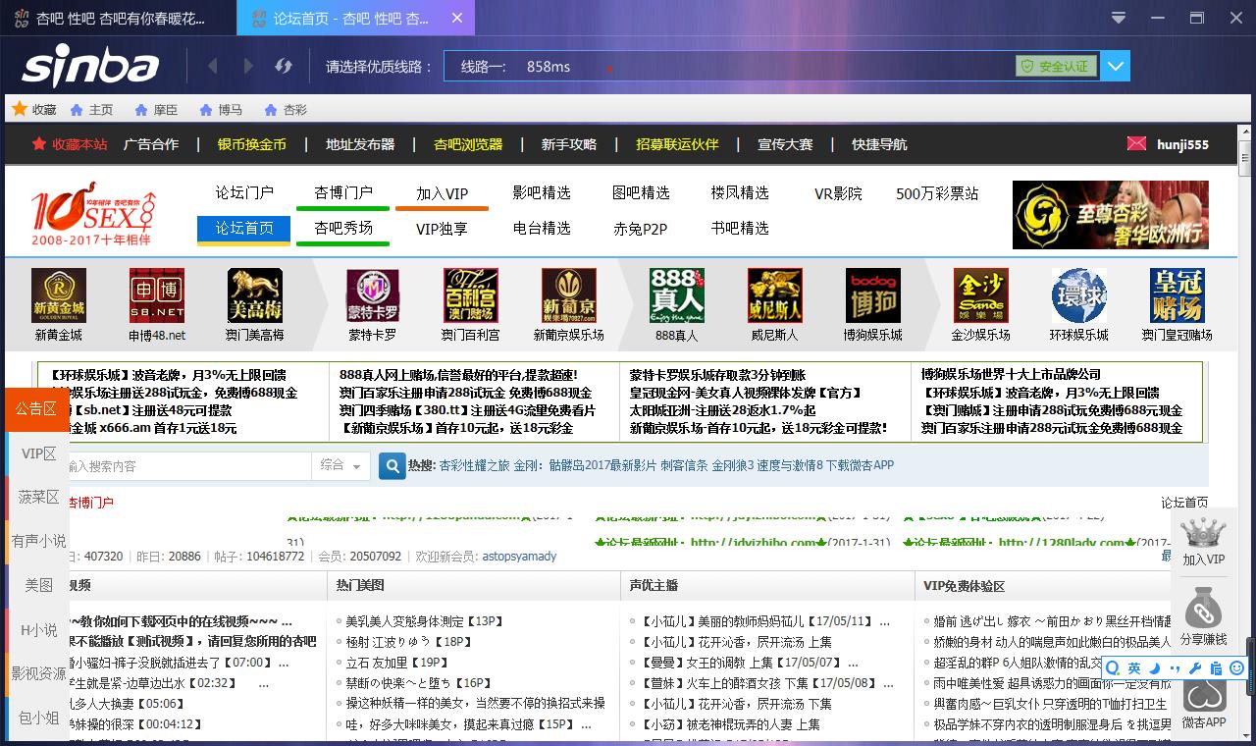Open the 摩臣 bookmark
The image size is (1256, 746).
click(156, 109)
